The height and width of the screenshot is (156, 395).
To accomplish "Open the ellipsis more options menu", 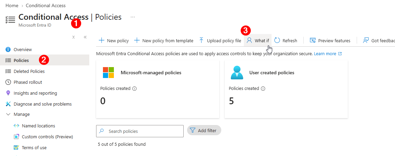I will pos(133,17).
